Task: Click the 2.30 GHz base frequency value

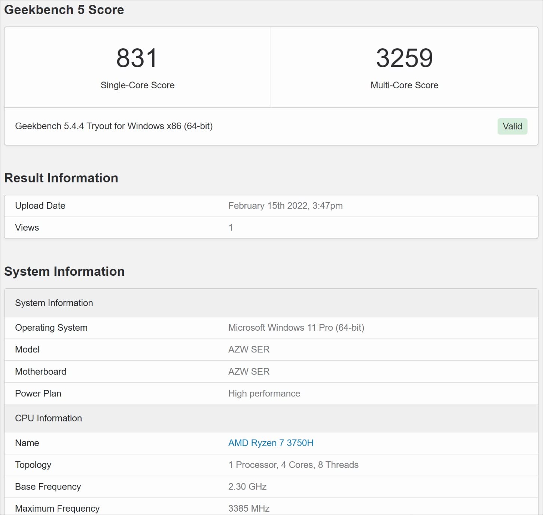Action: (x=247, y=487)
